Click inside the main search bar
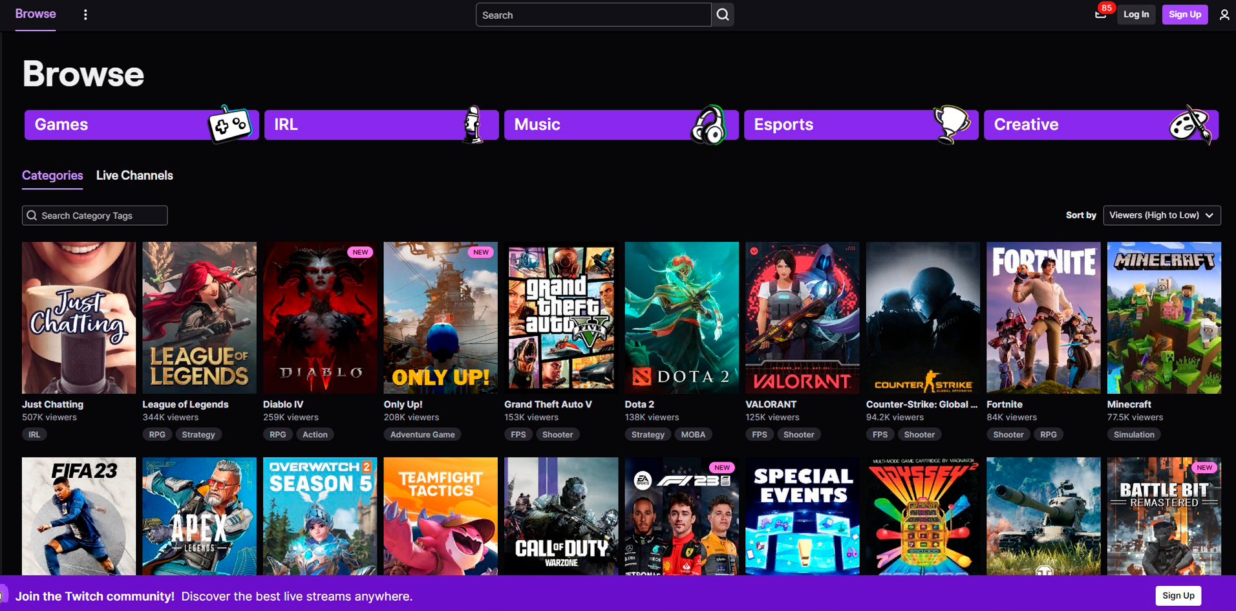The width and height of the screenshot is (1236, 611). 592,14
